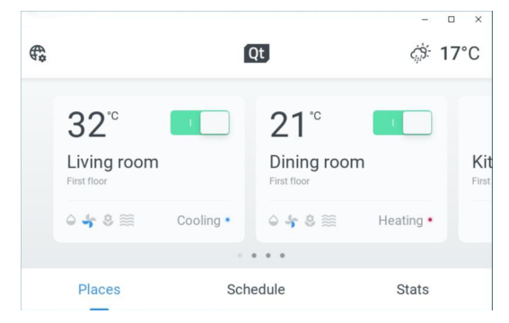Viewport: 509px width, 323px height.
Task: Select the blue fan icon in Living room
Action: click(89, 221)
